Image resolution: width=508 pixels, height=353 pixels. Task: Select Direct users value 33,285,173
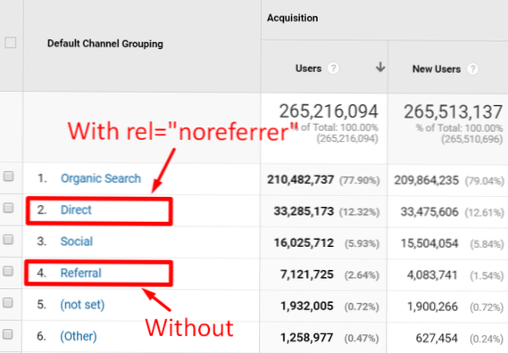(304, 211)
